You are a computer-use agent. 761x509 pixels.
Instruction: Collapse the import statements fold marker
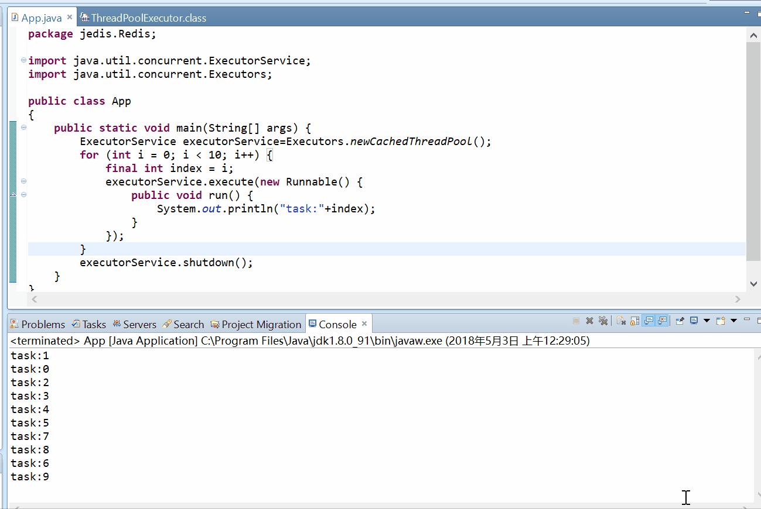coord(23,60)
